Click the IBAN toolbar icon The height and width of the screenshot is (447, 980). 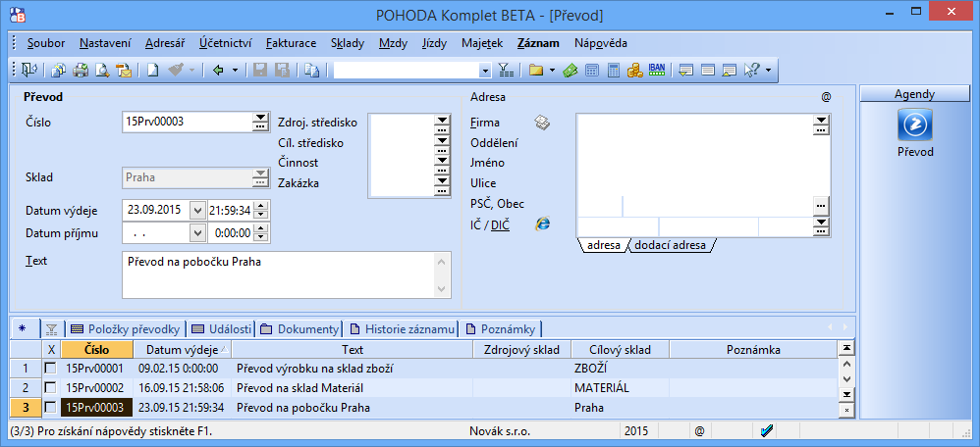656,70
